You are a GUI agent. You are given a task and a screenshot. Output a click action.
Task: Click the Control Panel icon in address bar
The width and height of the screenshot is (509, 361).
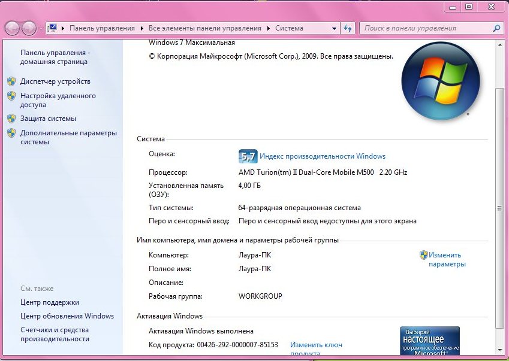(x=52, y=28)
